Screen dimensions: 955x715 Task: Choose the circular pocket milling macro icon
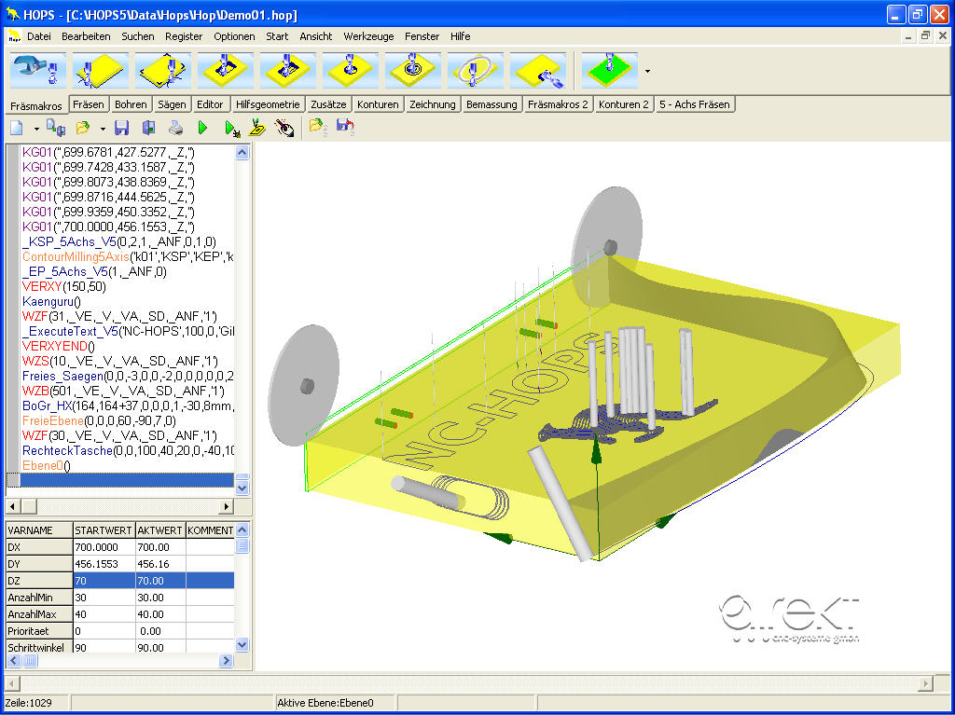351,71
